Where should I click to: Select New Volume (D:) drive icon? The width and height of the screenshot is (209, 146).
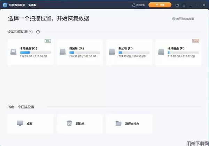point(63,52)
